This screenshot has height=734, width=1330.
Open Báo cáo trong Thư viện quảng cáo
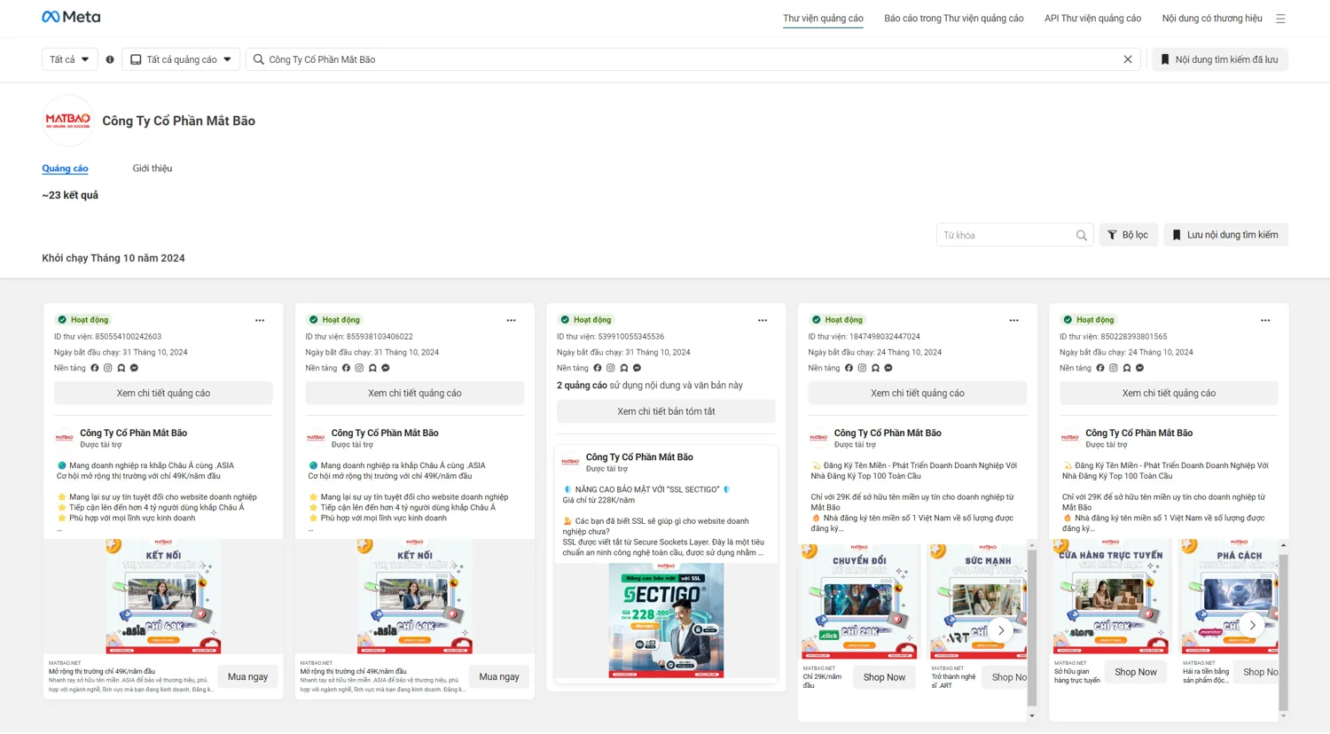(x=953, y=18)
